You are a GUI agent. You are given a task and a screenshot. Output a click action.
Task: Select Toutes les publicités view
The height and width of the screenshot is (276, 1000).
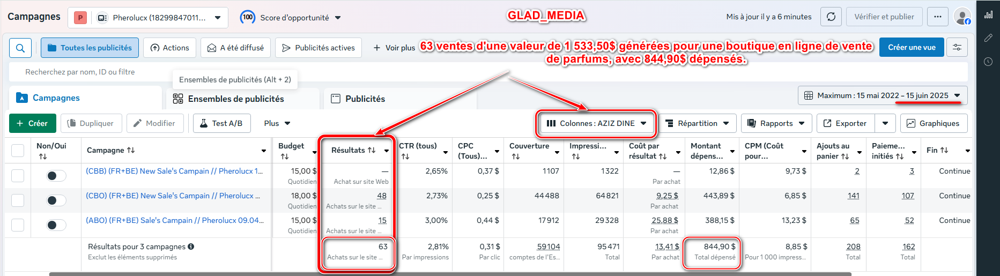click(90, 48)
